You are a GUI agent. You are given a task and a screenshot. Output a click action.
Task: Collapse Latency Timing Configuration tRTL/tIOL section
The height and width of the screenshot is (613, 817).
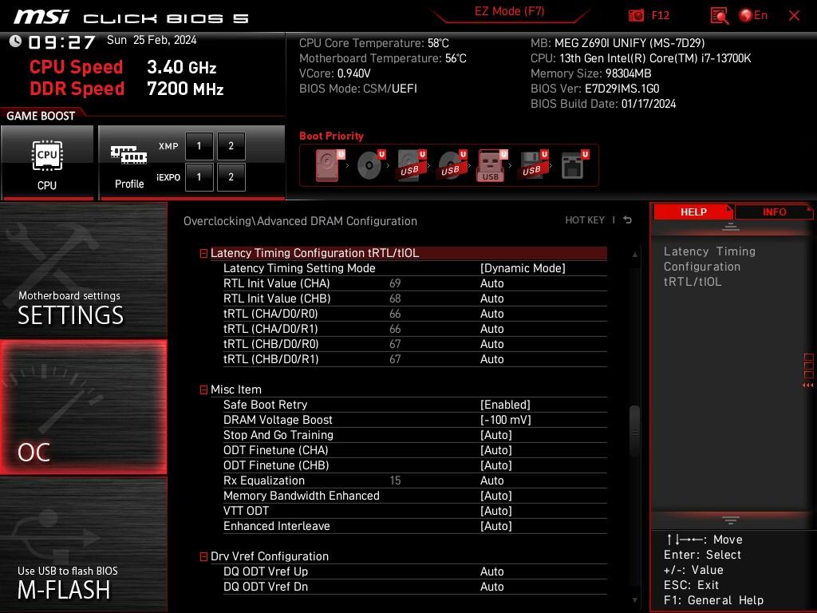203,253
